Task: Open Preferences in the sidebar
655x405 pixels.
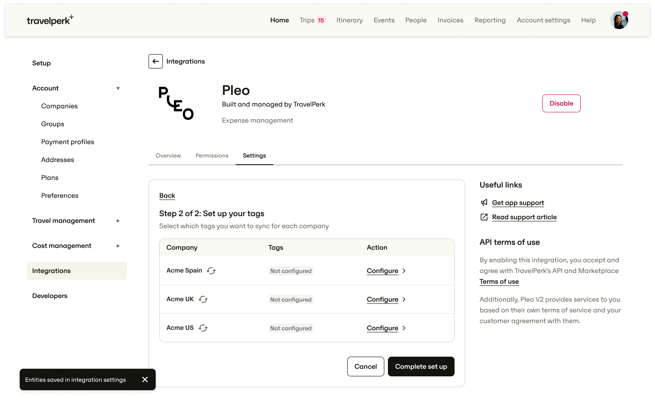Action: click(x=60, y=196)
